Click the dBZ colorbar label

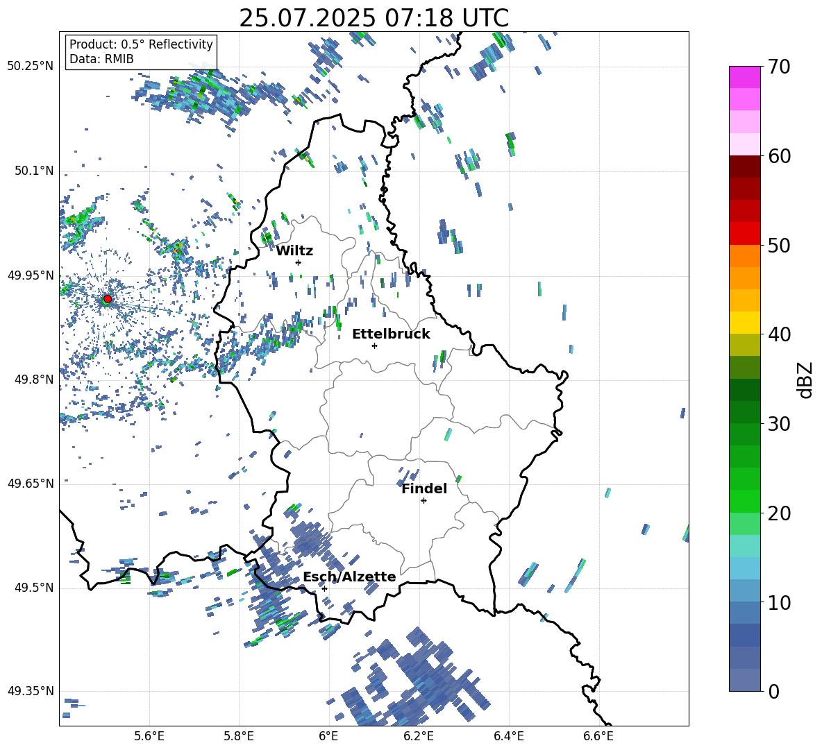click(806, 380)
